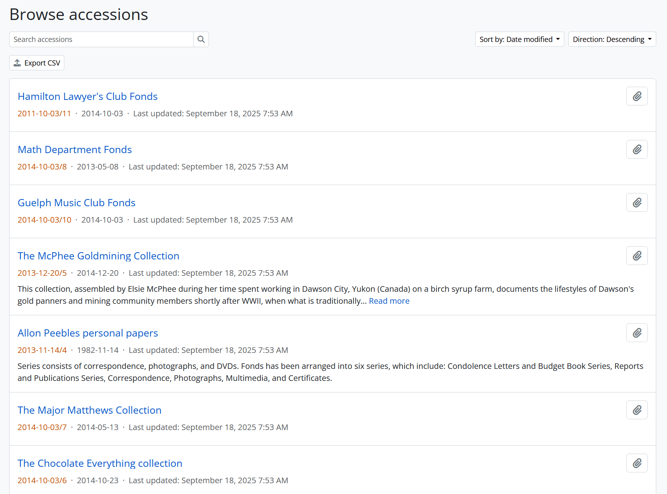
Task: Open Hamilton Lawyer's Club Fonds accession
Action: tap(87, 96)
